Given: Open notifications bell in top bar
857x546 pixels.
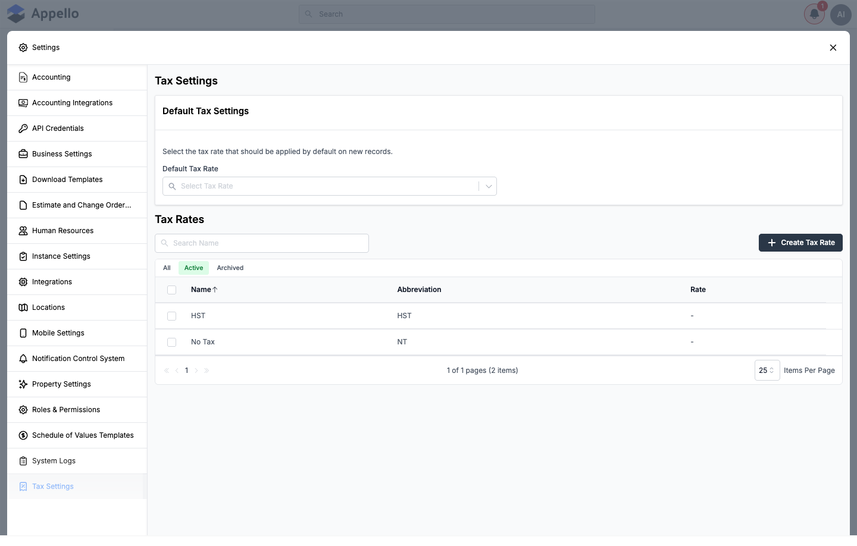Looking at the screenshot, I should [x=814, y=14].
